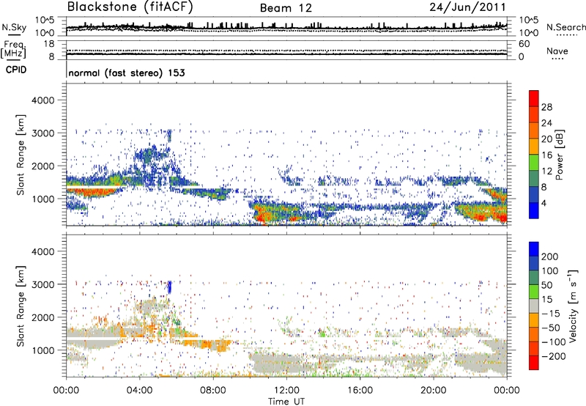Click the '-50' label on velocity scale
Image resolution: width=586 pixels, height=406 pixels.
[551, 328]
